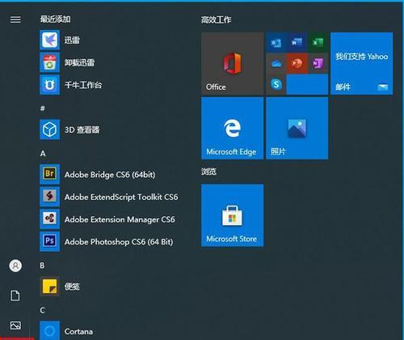The image size is (404, 340).
Task: Launch Cortana from app list
Action: [49, 330]
